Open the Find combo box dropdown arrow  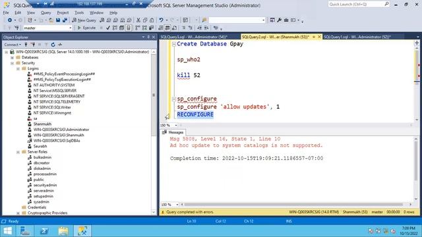263,20
